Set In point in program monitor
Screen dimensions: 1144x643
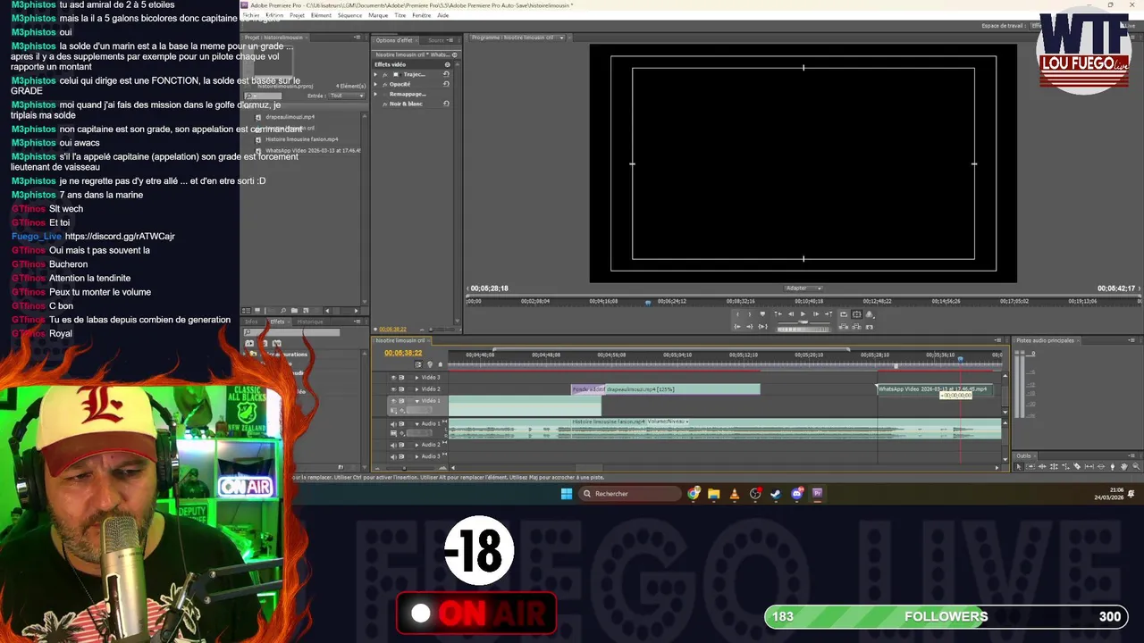click(737, 314)
